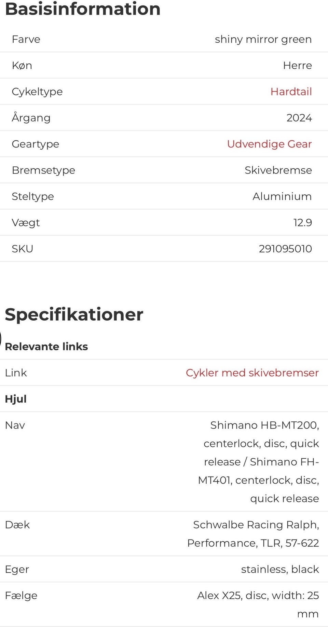Click the Herre gender value
This screenshot has height=627, width=328.
point(297,65)
